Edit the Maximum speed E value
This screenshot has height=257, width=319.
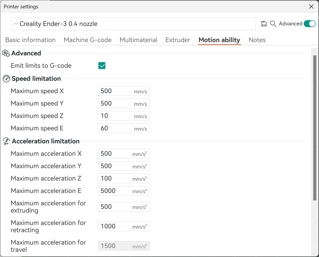(x=124, y=128)
